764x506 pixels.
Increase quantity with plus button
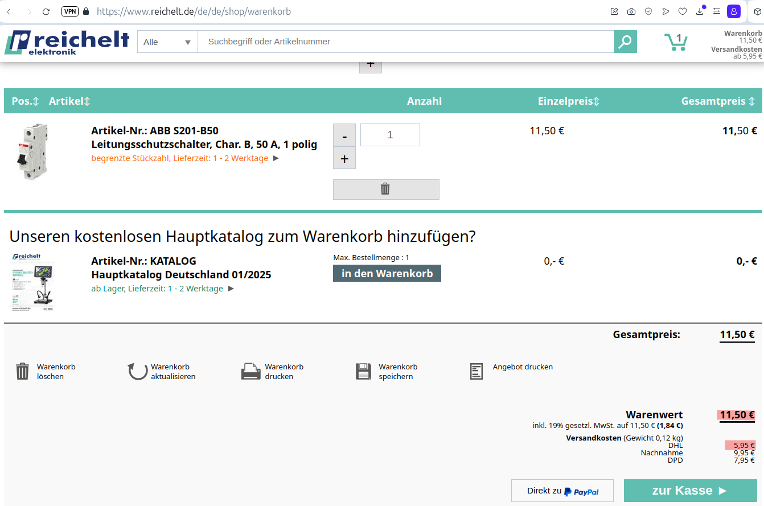344,159
